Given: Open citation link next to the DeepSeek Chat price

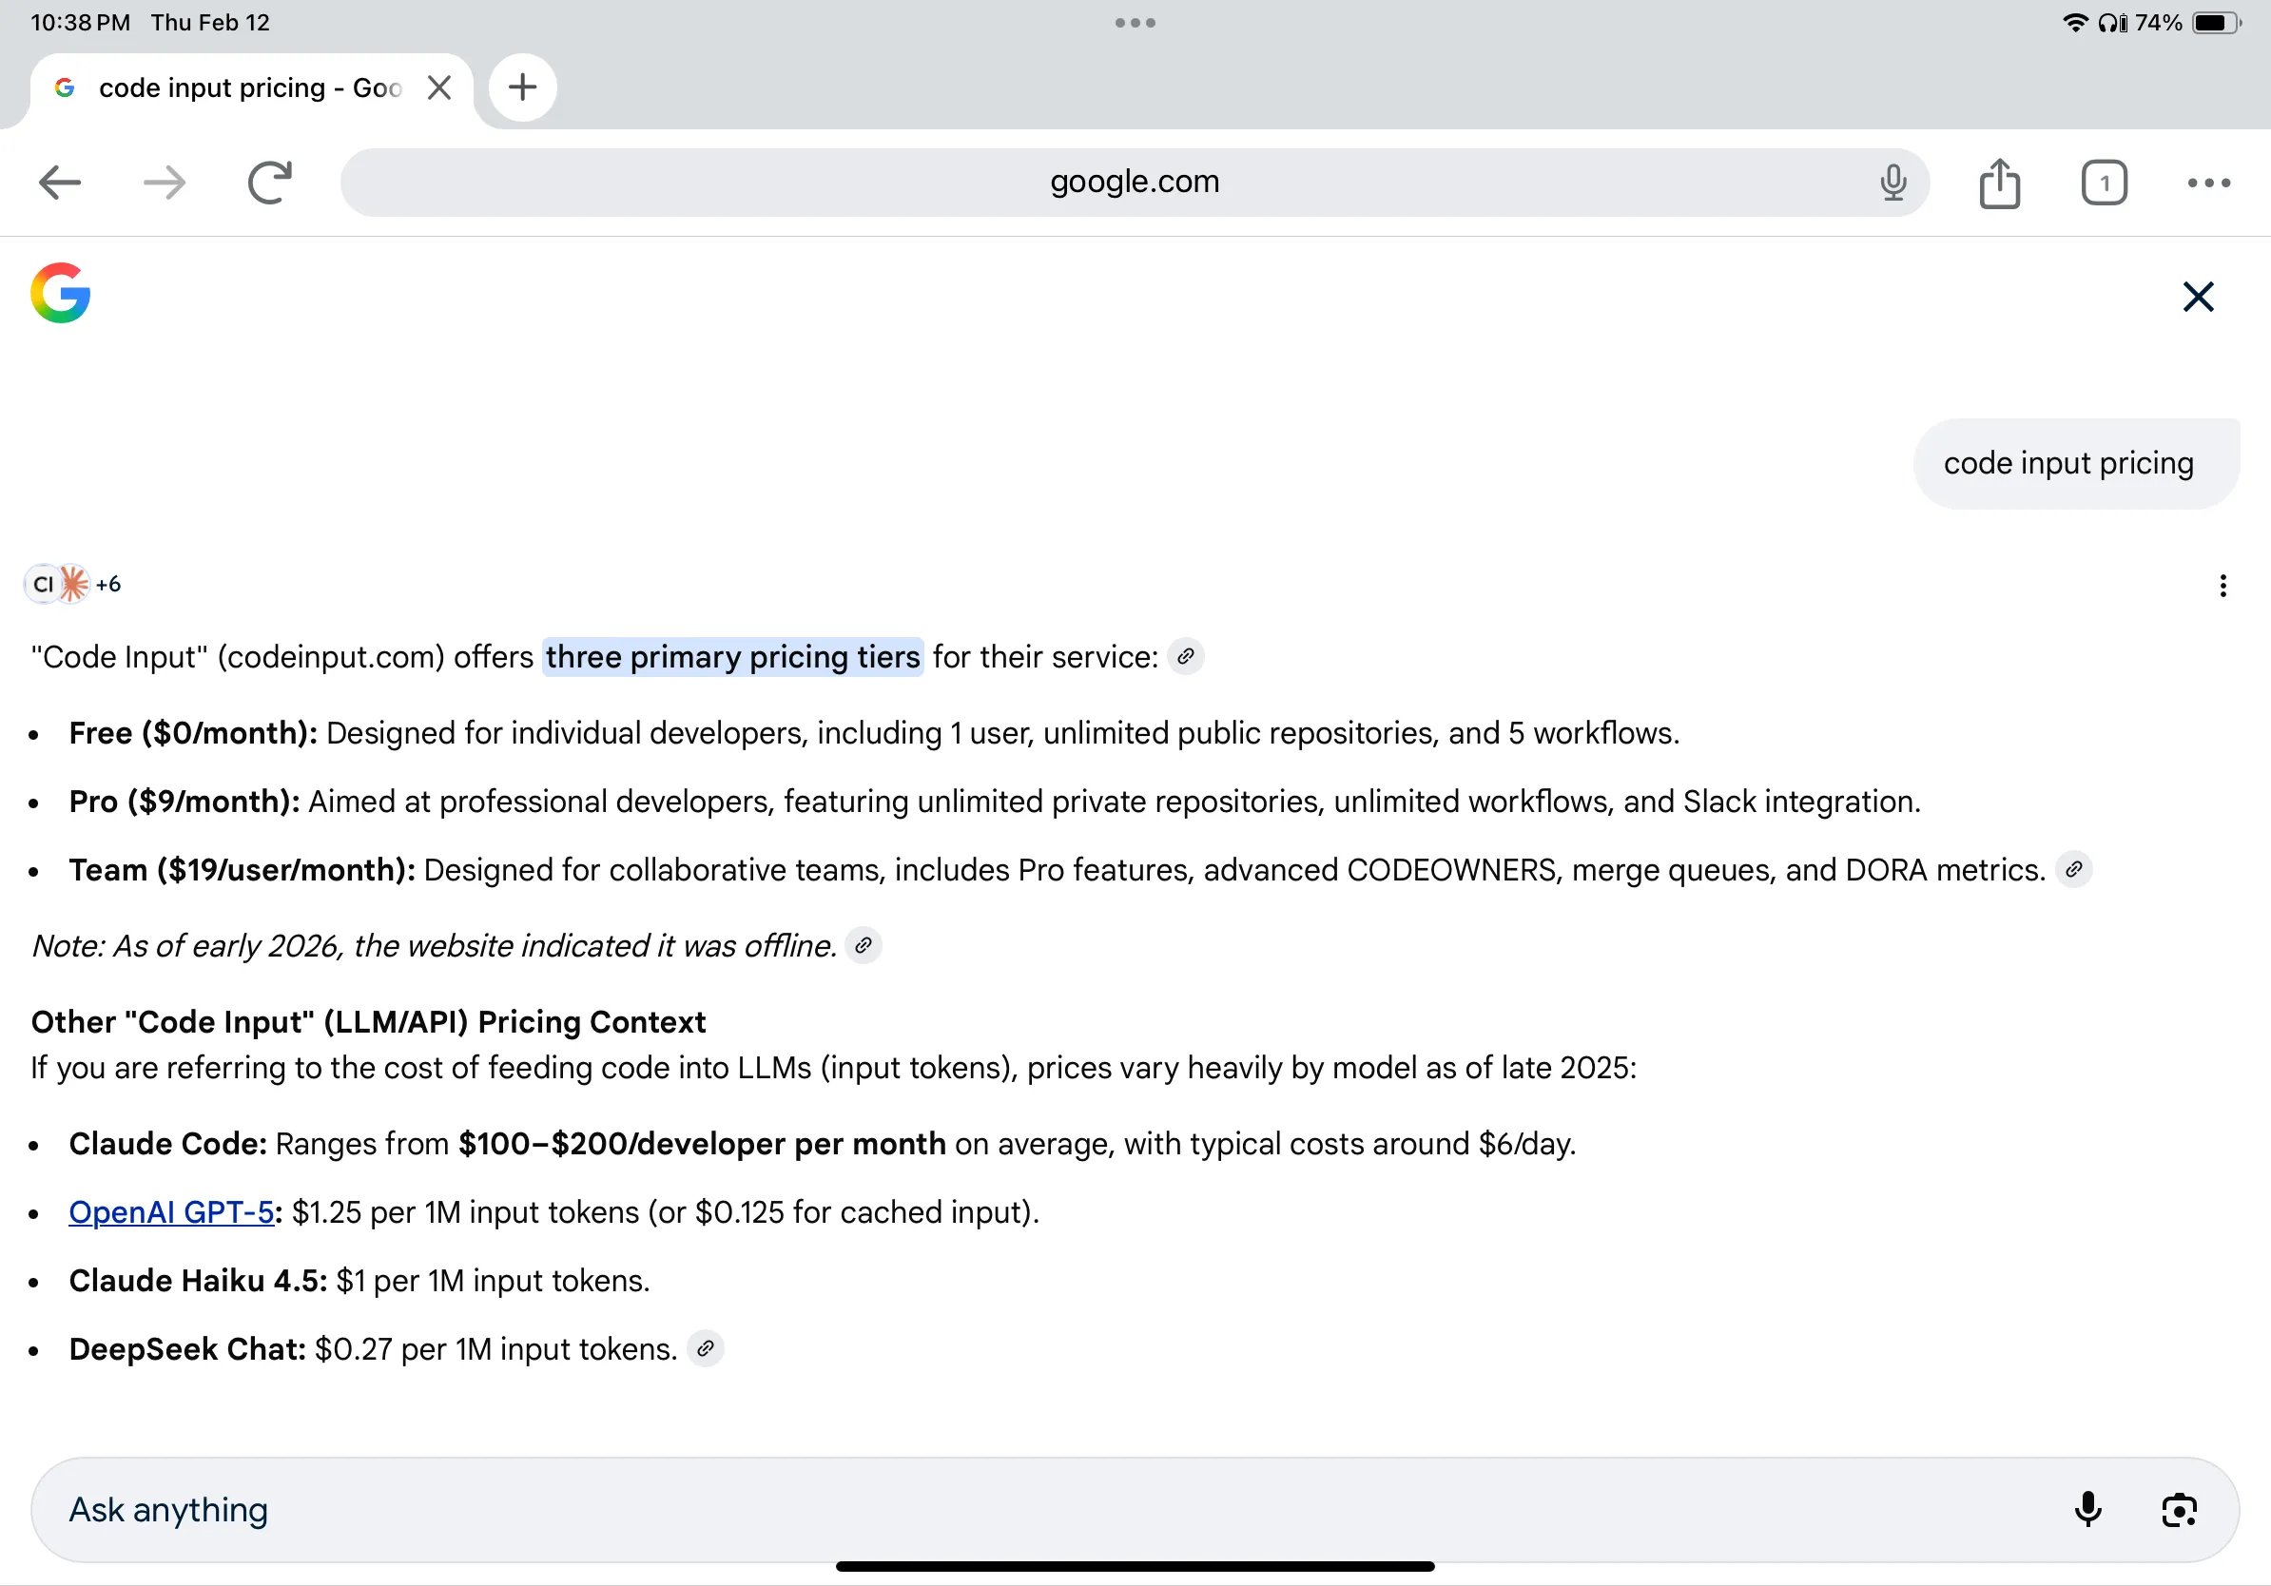Looking at the screenshot, I should [x=707, y=1347].
